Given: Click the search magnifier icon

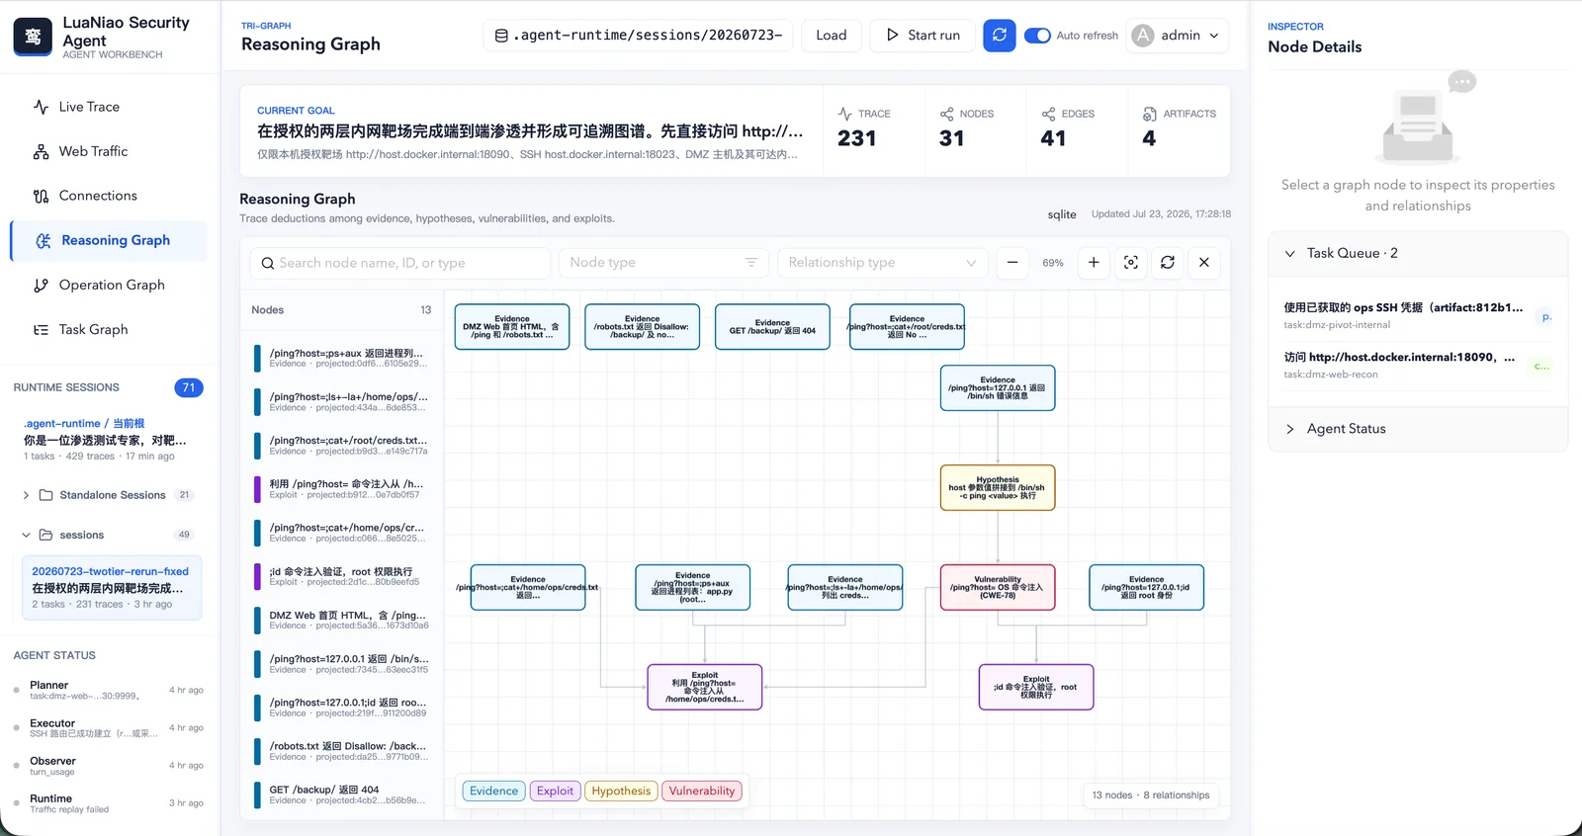Looking at the screenshot, I should click(x=268, y=263).
